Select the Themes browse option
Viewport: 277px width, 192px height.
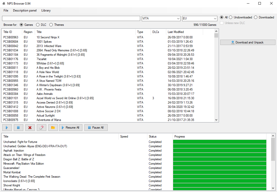(51, 25)
